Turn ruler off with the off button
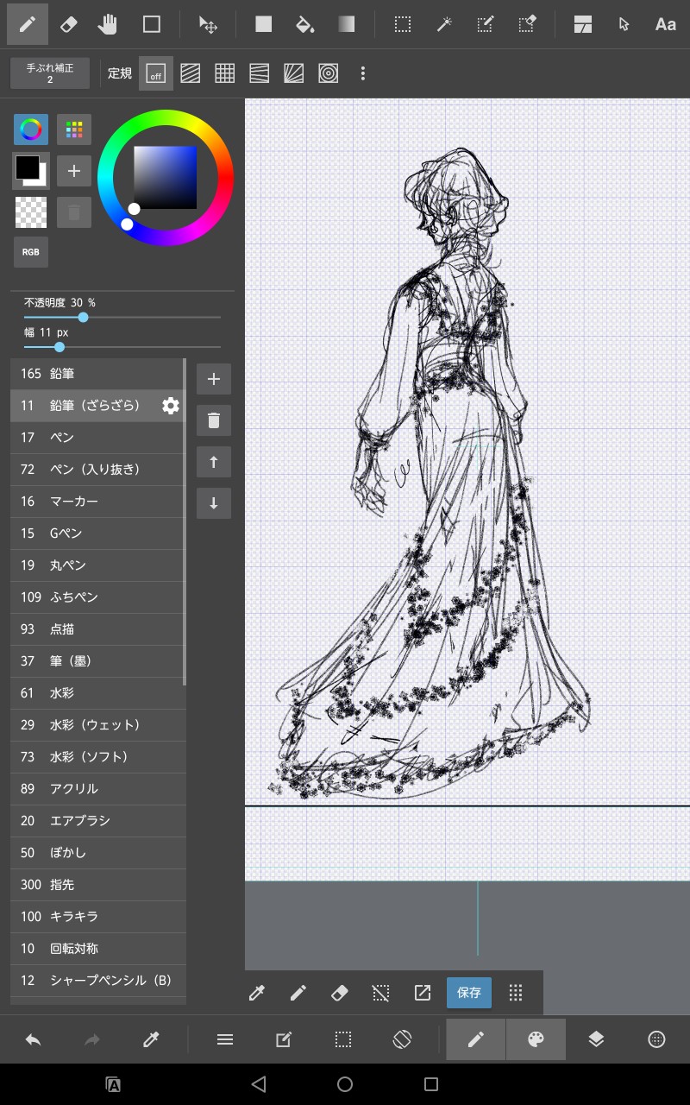The width and height of the screenshot is (690, 1105). pyautogui.click(x=156, y=73)
